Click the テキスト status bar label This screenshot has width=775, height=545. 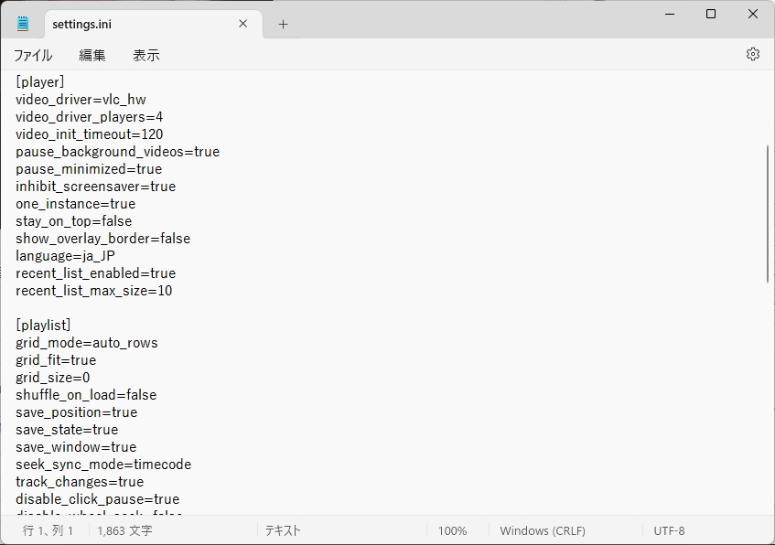coord(283,530)
